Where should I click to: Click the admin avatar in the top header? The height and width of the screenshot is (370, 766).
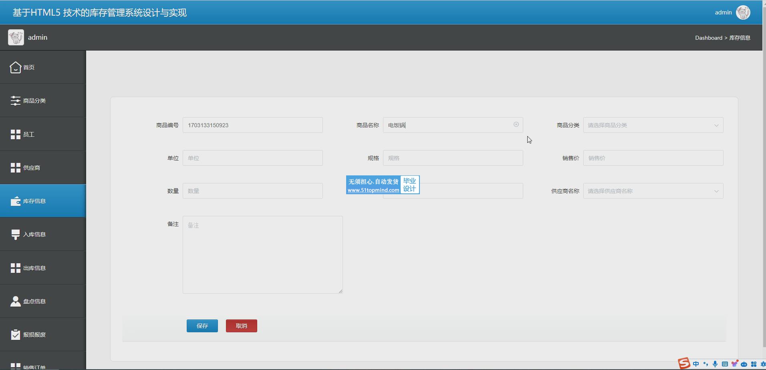[743, 12]
